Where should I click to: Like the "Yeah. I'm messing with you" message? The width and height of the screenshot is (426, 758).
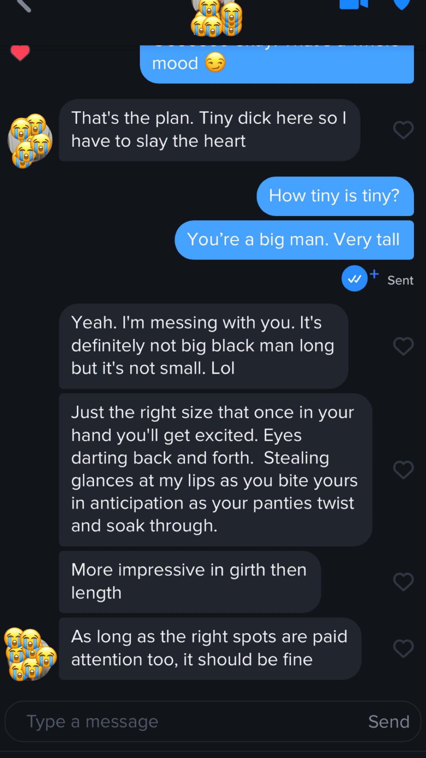point(403,346)
